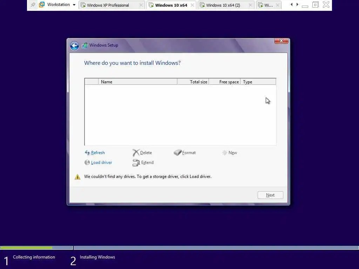Click the yellow warning triangle icon
The image size is (359, 269).
pyautogui.click(x=77, y=177)
